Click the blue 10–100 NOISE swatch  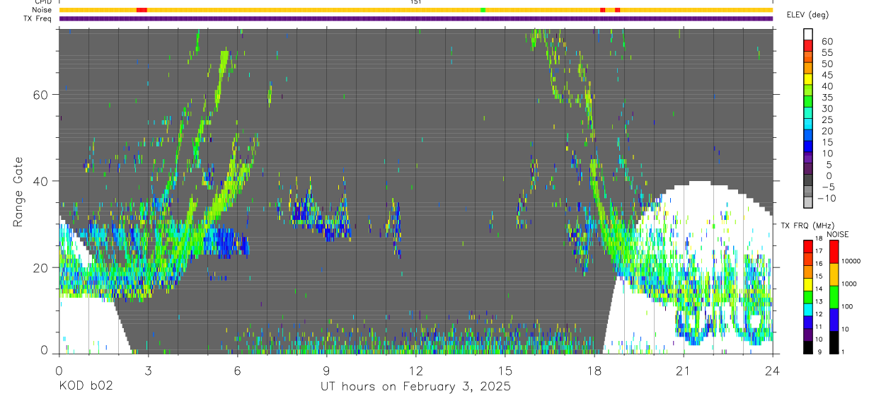(834, 319)
